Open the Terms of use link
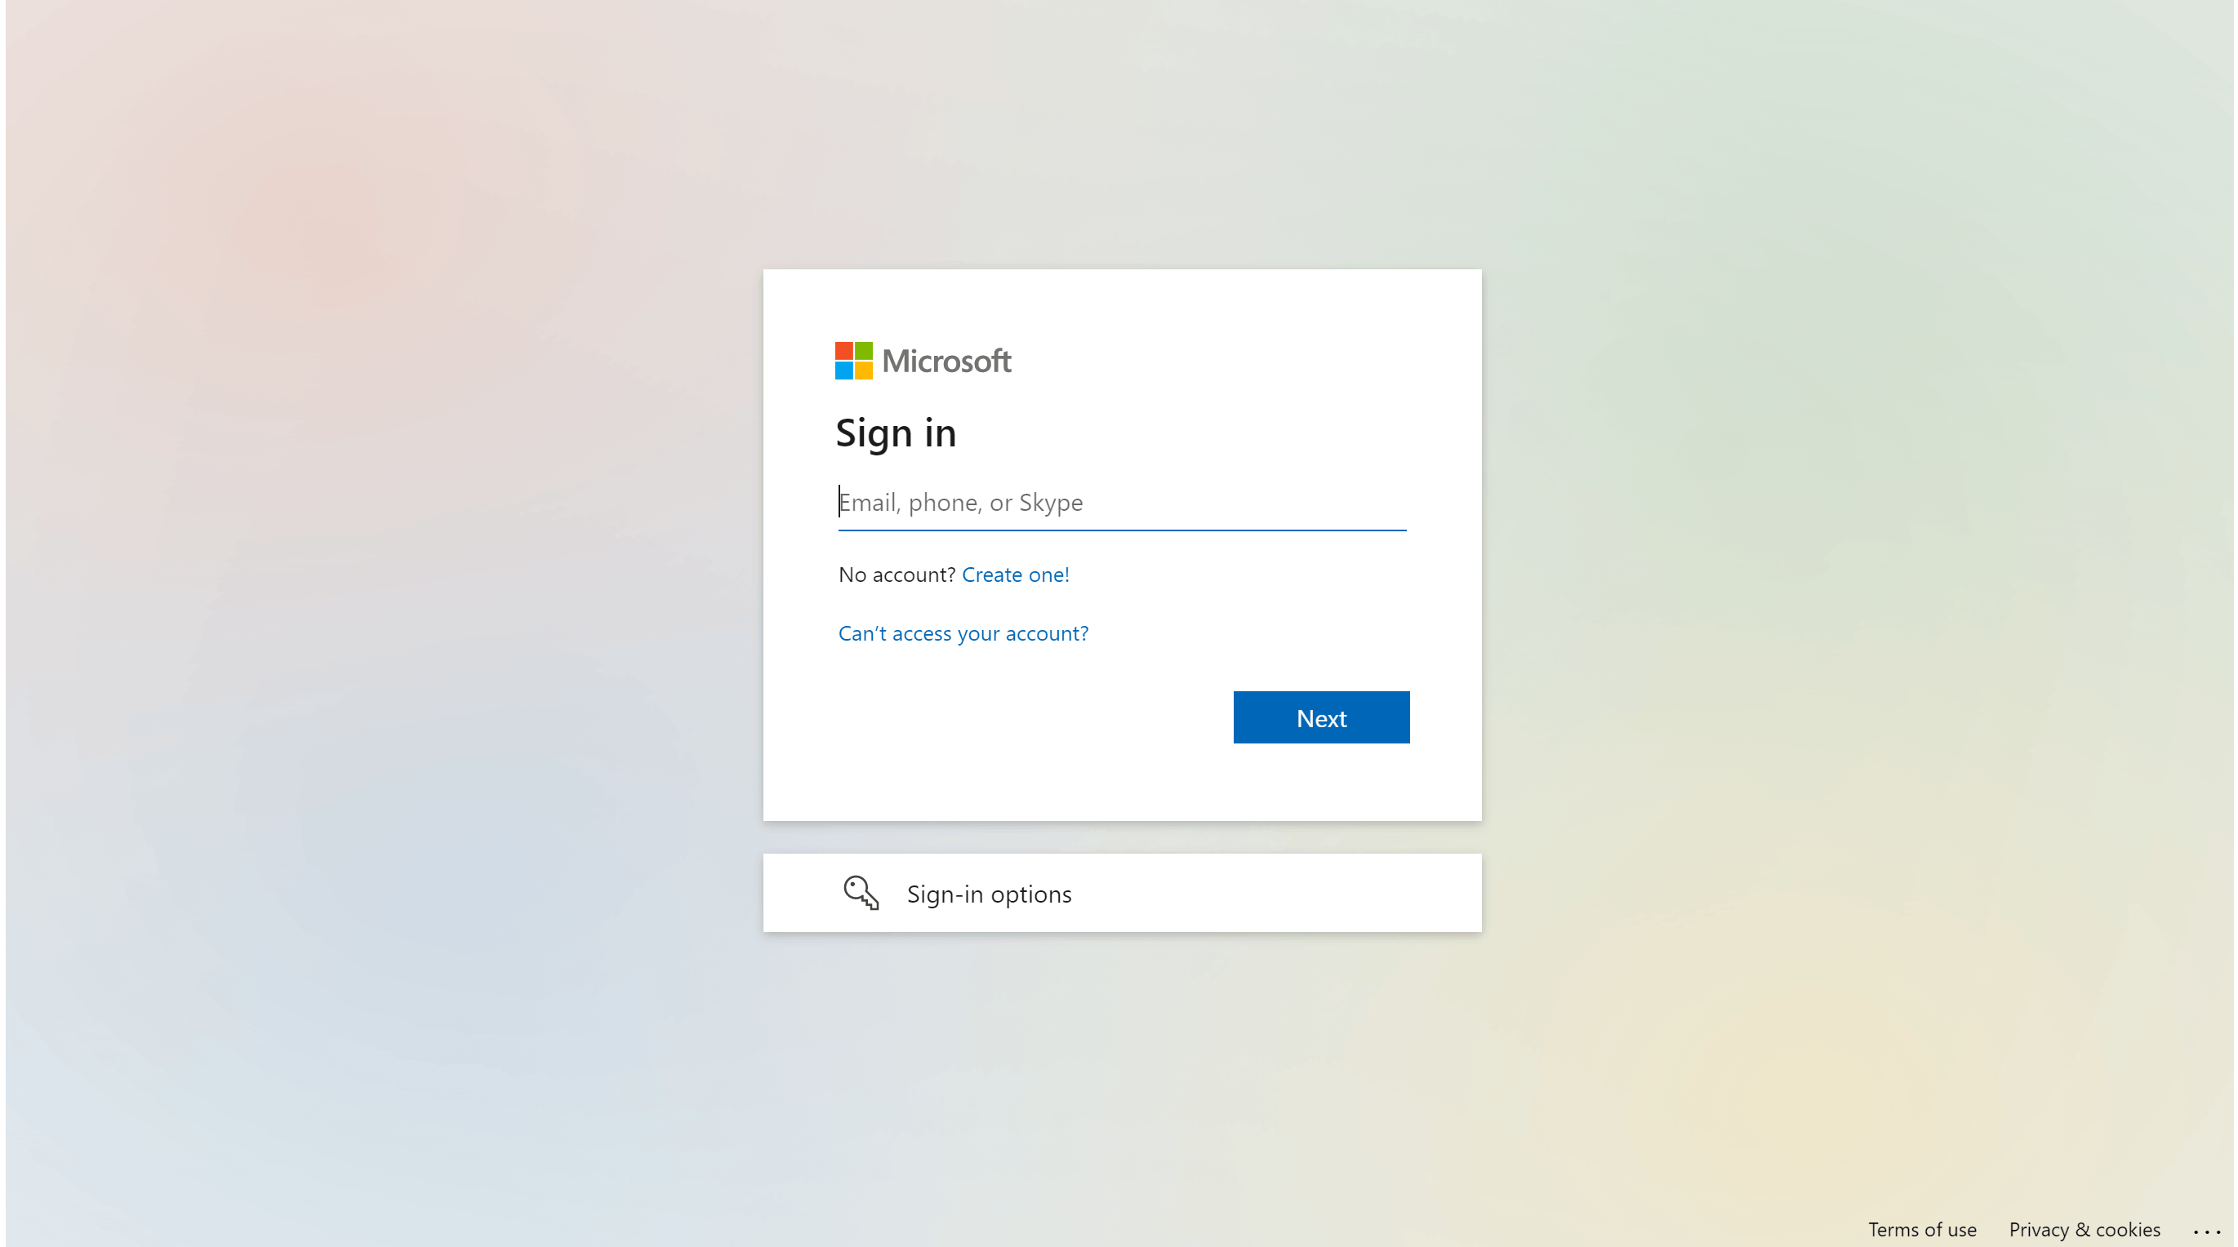The height and width of the screenshot is (1247, 2238). coord(1921,1230)
